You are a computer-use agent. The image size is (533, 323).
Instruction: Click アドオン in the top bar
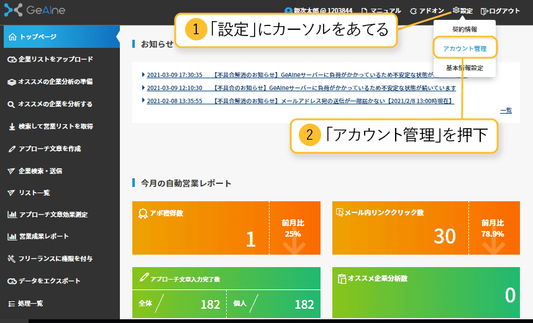(431, 11)
